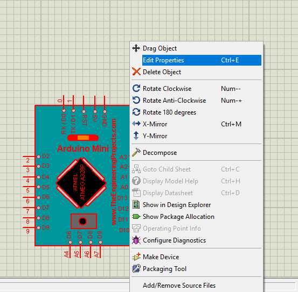The image size is (298, 292).
Task: Click the green Show Package Allocation icon
Action: point(136,216)
